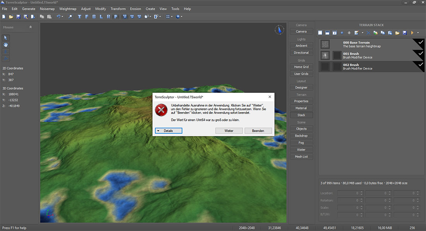This screenshot has height=231, width=426.
Task: Click Weiter to continue past the error
Action: click(x=229, y=131)
